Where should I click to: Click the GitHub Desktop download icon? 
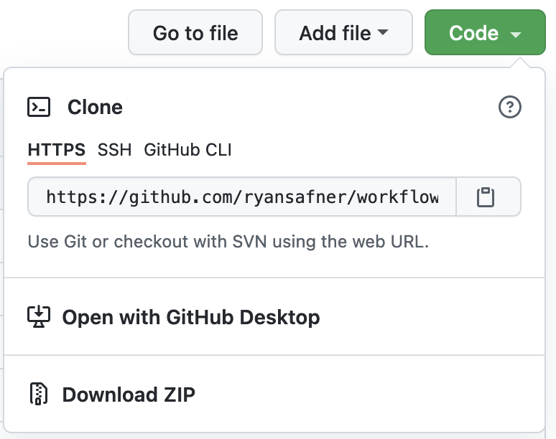coord(39,317)
